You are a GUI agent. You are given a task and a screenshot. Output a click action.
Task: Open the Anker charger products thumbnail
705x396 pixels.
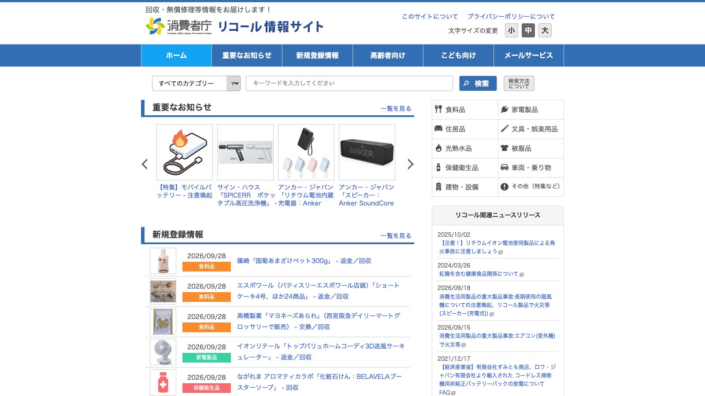(x=306, y=152)
